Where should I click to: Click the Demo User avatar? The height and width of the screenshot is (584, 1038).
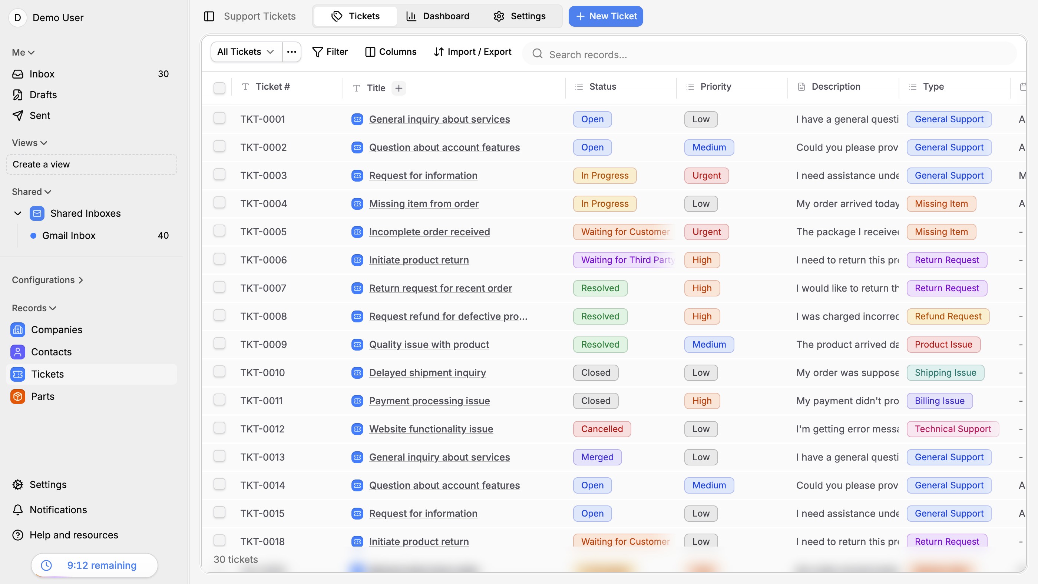pyautogui.click(x=18, y=18)
